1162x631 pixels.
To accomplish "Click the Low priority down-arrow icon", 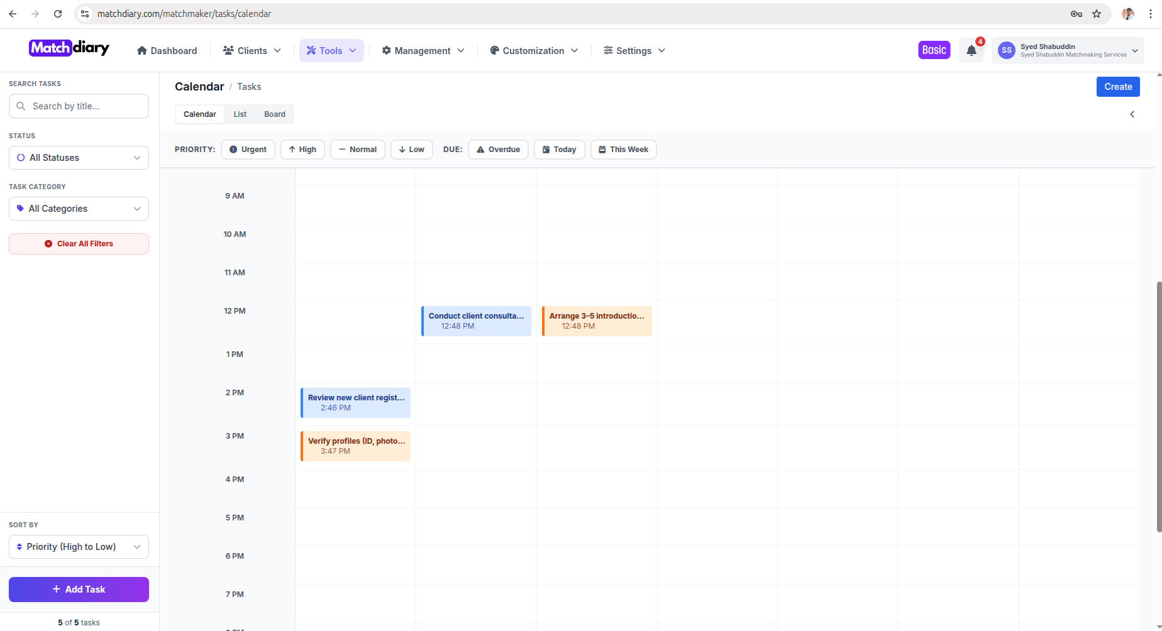I will [x=402, y=150].
